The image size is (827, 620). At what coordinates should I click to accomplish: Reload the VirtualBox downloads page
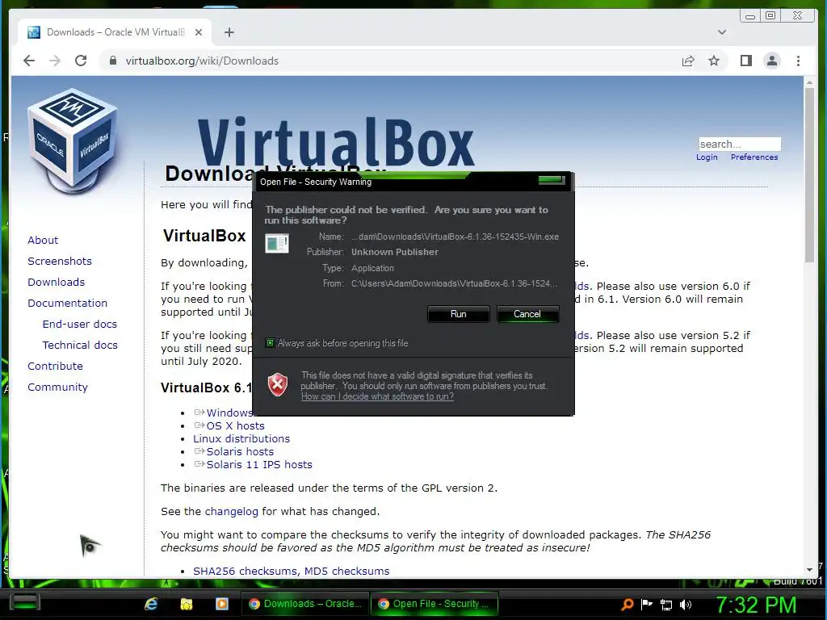81,61
